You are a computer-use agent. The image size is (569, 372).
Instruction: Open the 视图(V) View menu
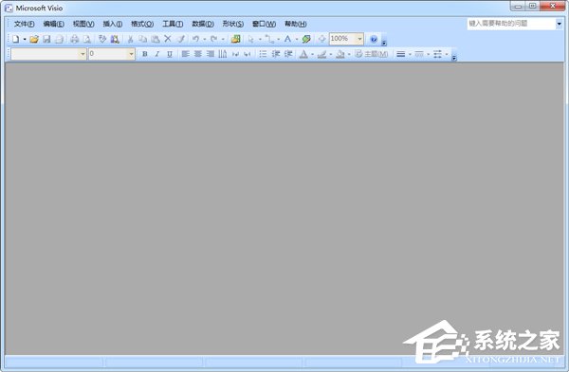coord(83,24)
